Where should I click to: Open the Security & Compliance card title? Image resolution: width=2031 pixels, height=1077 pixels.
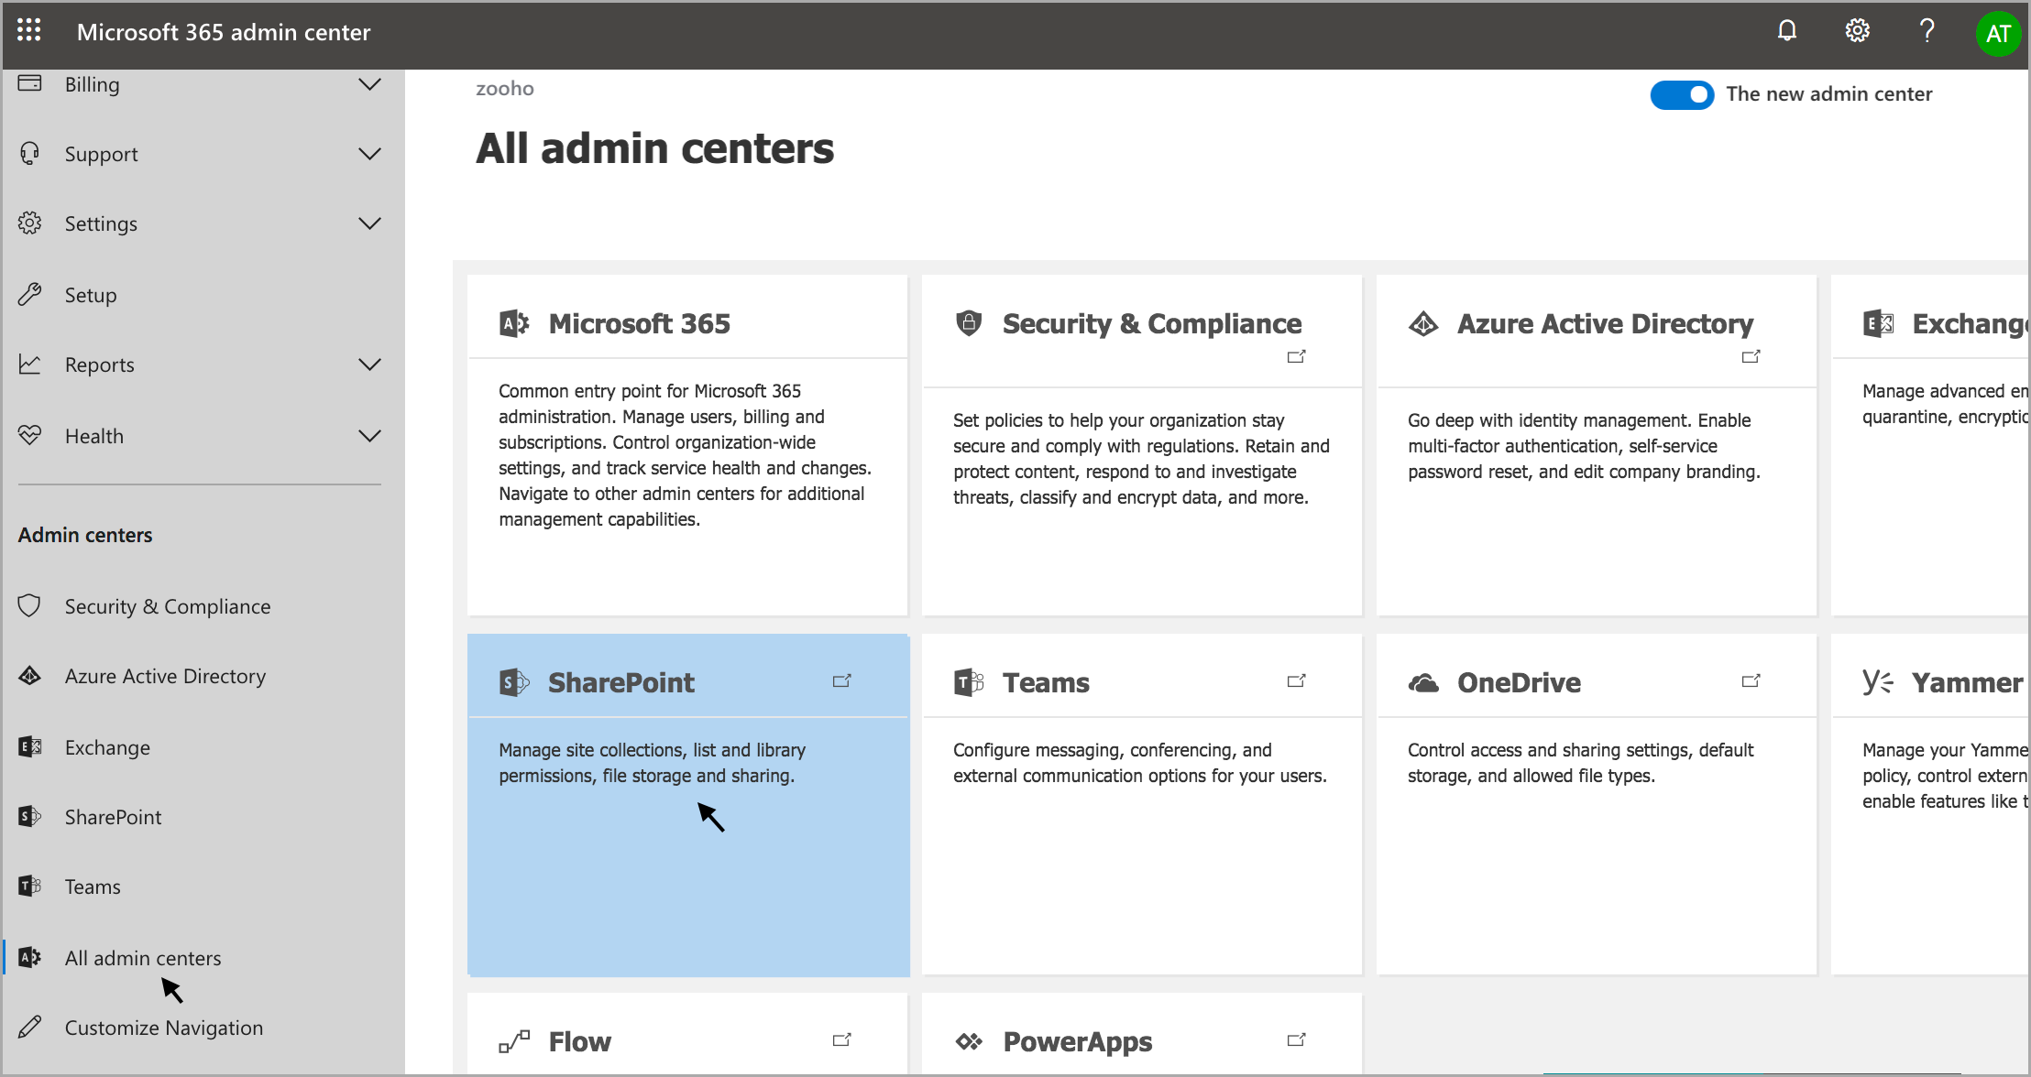[x=1151, y=323]
